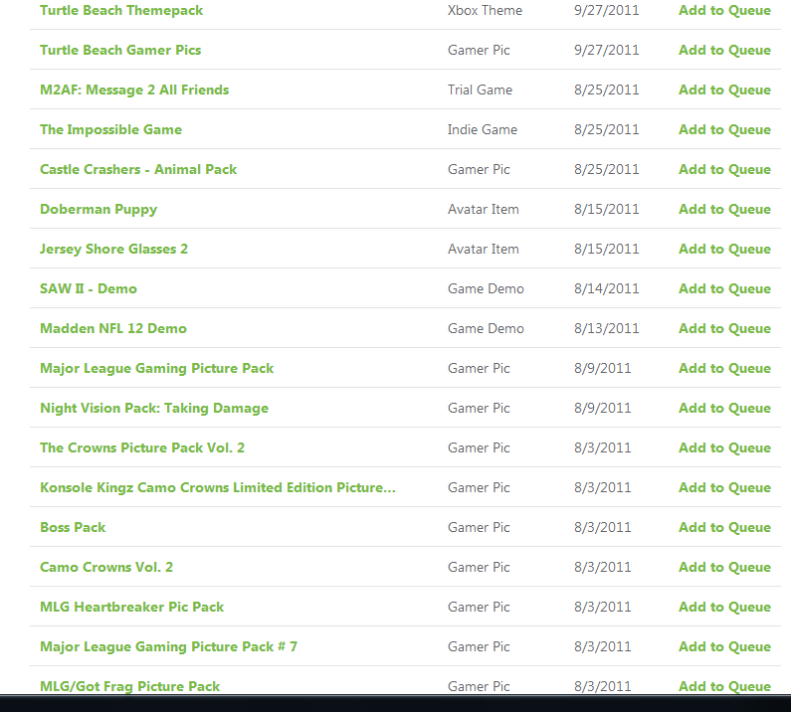Screen dimensions: 791x712
Task: Select Game Demo in SAW II row
Action: [486, 289]
